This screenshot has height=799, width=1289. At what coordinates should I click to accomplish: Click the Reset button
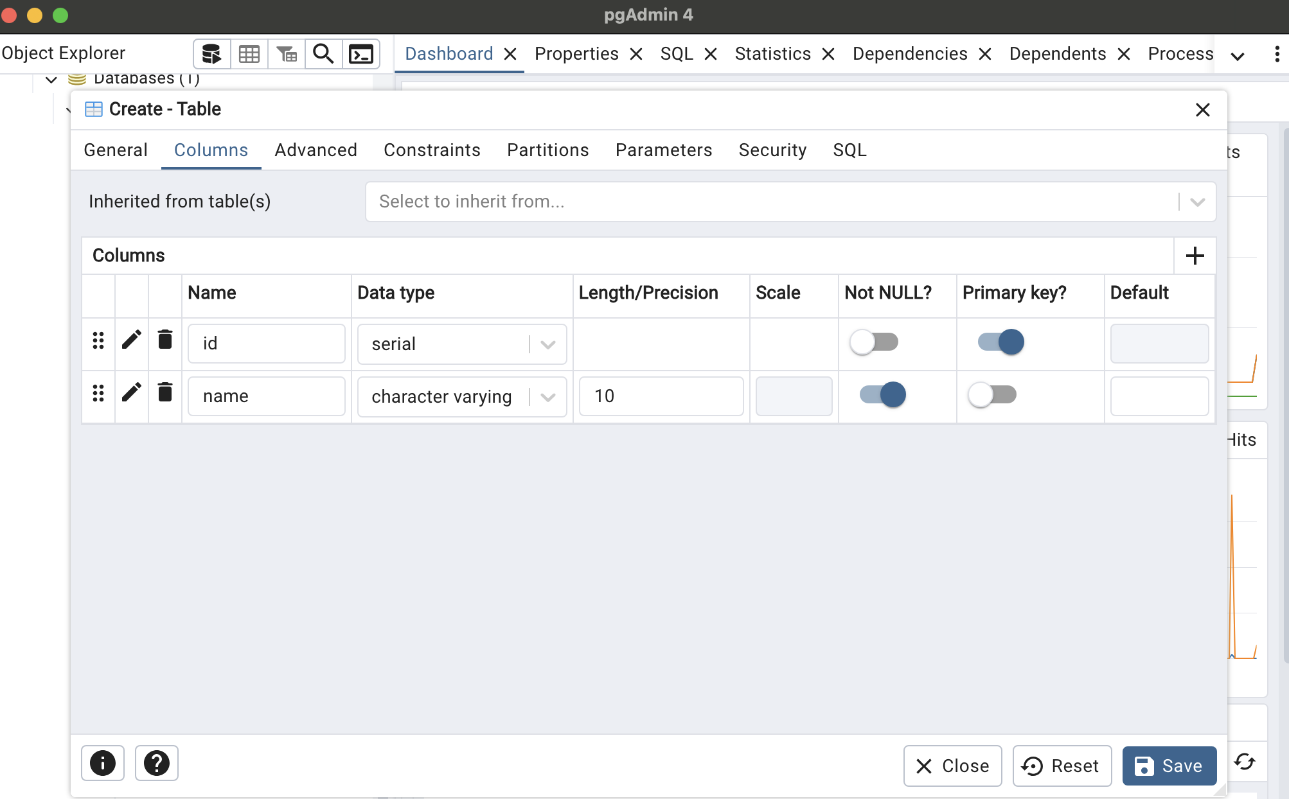[1062, 766]
